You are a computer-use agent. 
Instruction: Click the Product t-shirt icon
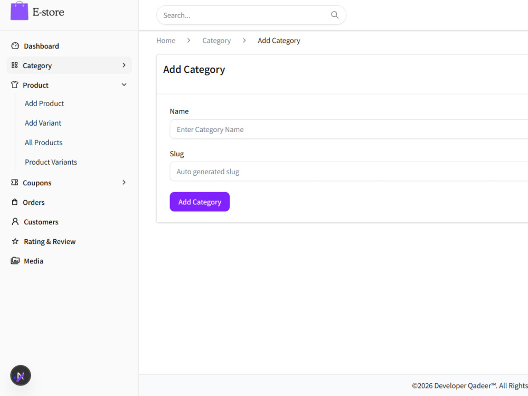14,85
